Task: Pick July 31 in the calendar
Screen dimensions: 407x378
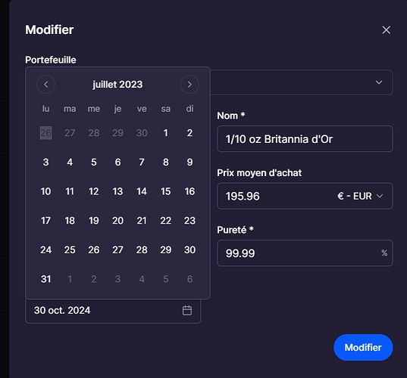Action: coord(46,280)
